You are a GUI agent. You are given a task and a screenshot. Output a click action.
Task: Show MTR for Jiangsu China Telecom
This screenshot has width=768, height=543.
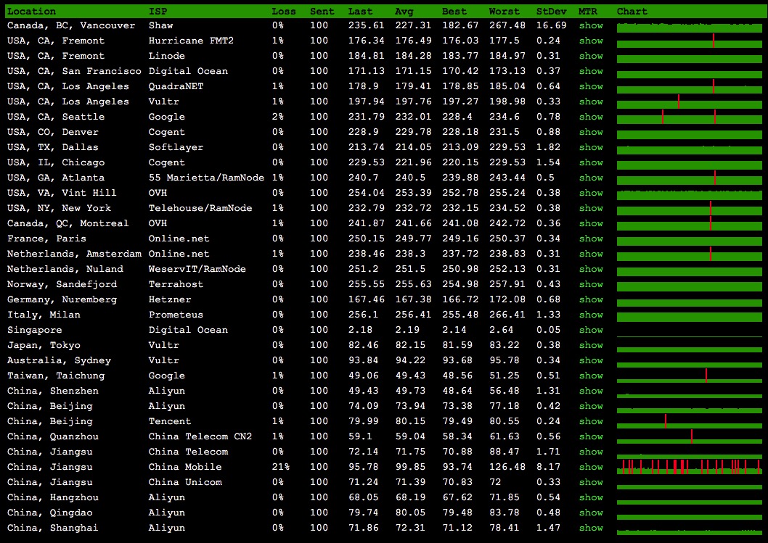[591, 452]
